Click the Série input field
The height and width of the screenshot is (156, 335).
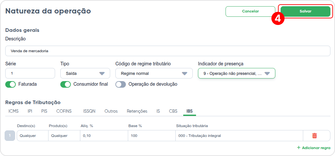pos(30,73)
